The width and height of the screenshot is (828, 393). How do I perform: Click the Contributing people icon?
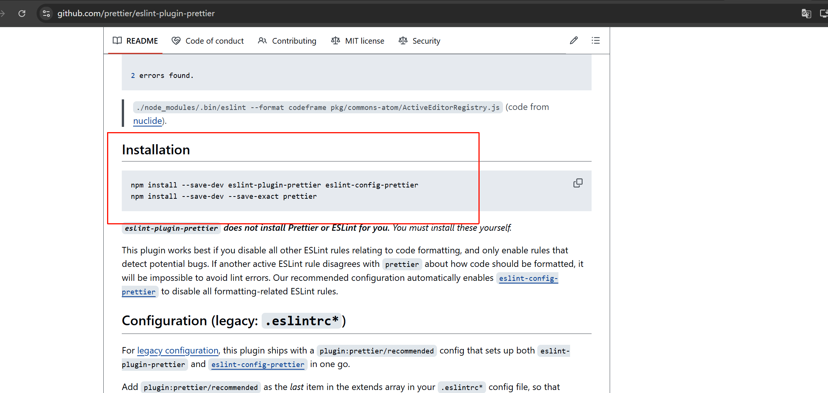tap(262, 41)
